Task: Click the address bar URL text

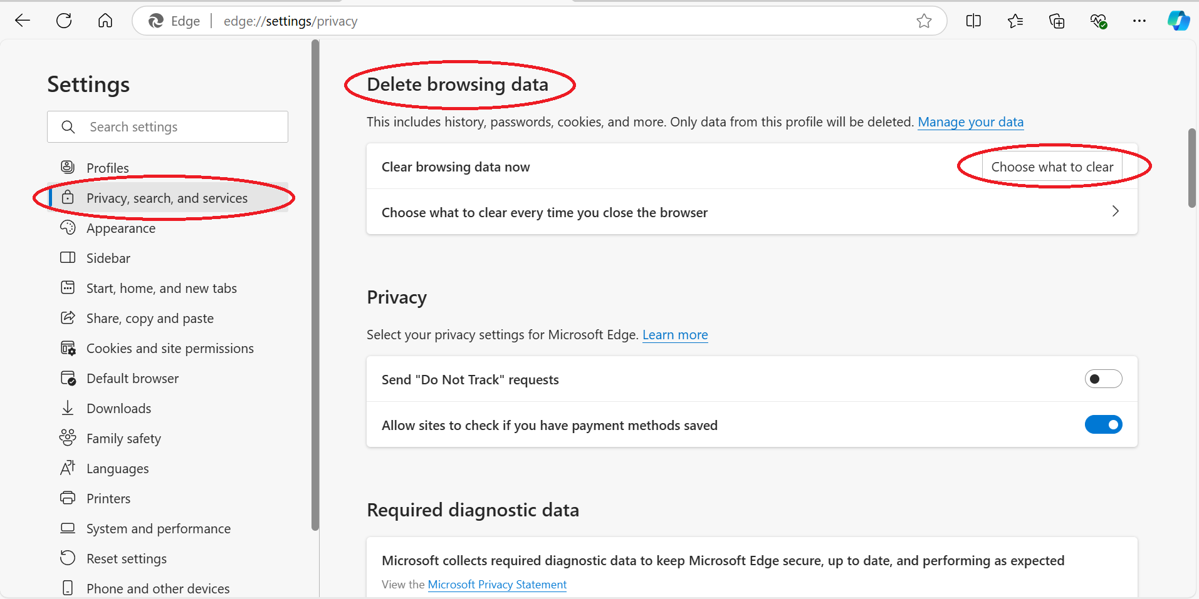Action: (290, 21)
